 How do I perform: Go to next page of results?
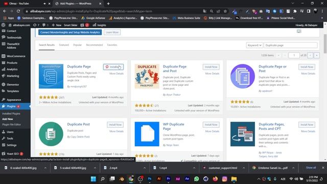point(310,55)
